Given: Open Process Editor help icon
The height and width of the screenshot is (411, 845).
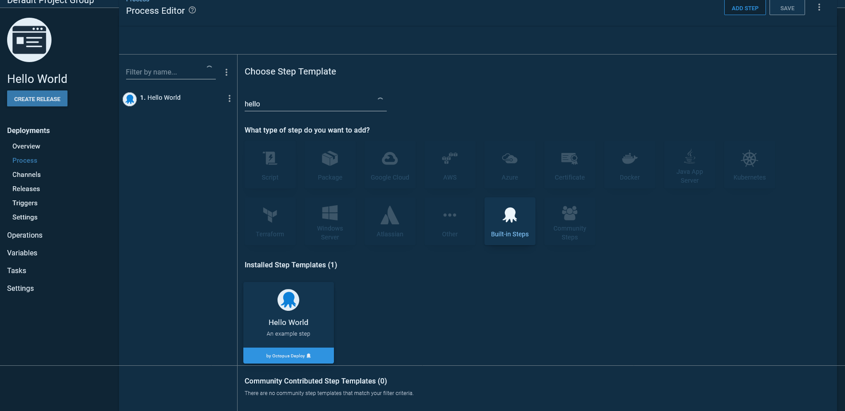Looking at the screenshot, I should (192, 10).
